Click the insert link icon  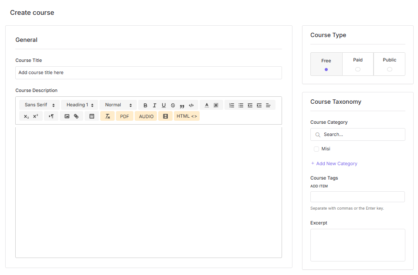tap(76, 116)
